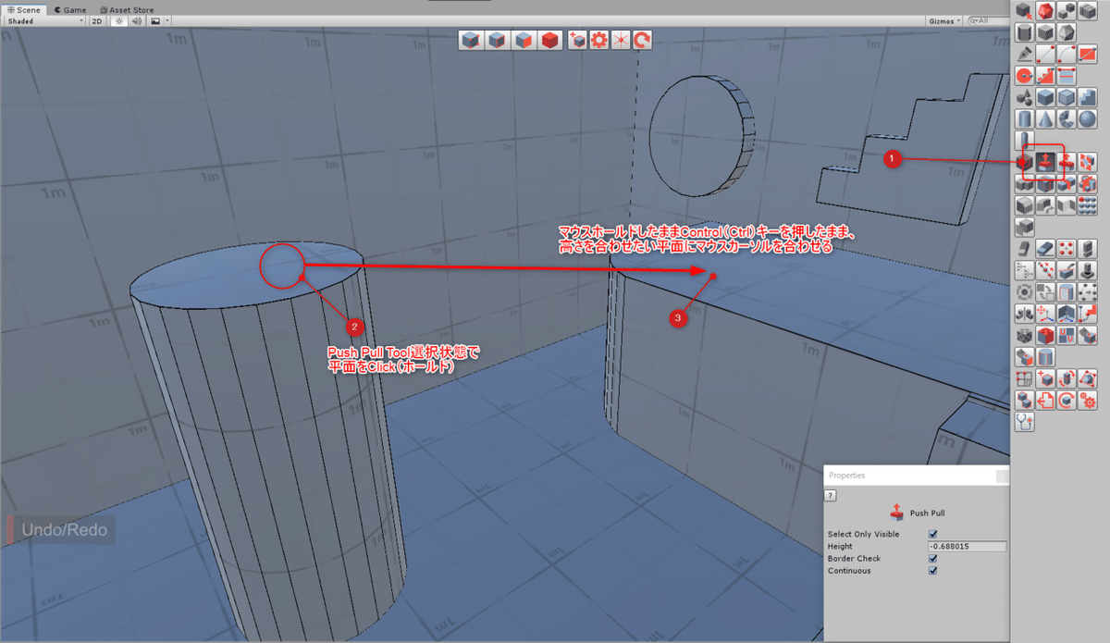
Task: Choose the capsule primitive icon
Action: 1024,139
